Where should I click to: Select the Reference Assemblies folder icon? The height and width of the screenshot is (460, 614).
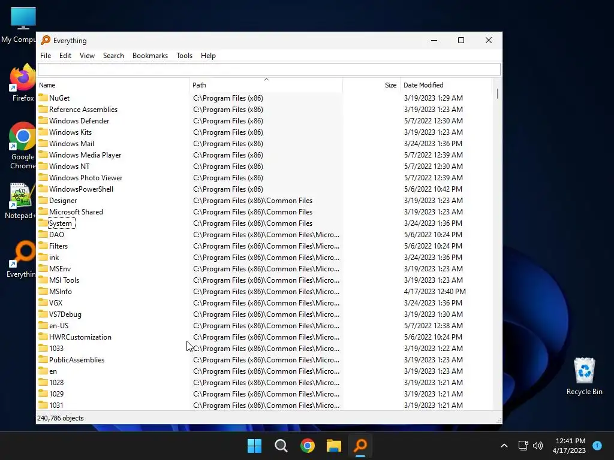click(x=43, y=109)
